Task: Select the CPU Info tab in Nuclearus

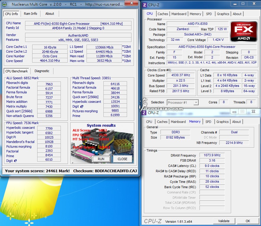Action: click(x=11, y=14)
